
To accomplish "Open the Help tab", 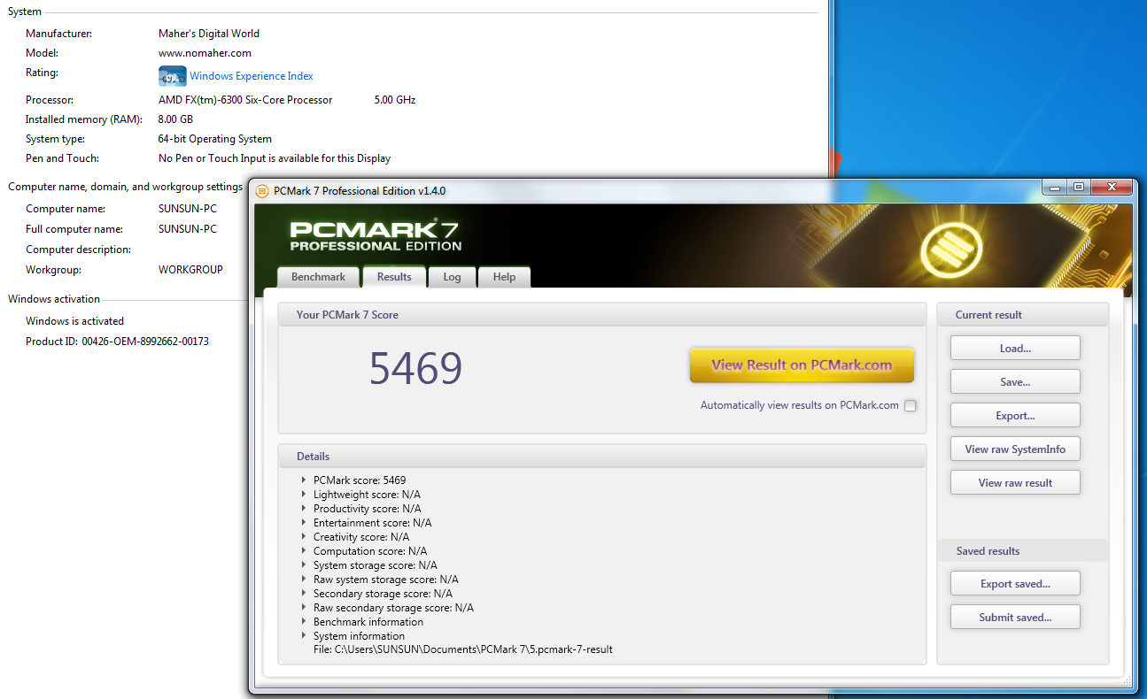I will pos(504,277).
